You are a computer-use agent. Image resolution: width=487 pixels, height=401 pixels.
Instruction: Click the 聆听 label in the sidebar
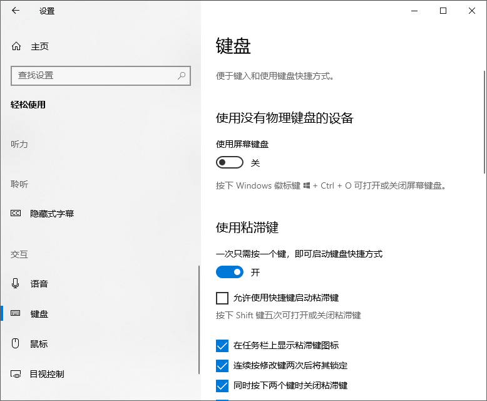[x=19, y=184]
